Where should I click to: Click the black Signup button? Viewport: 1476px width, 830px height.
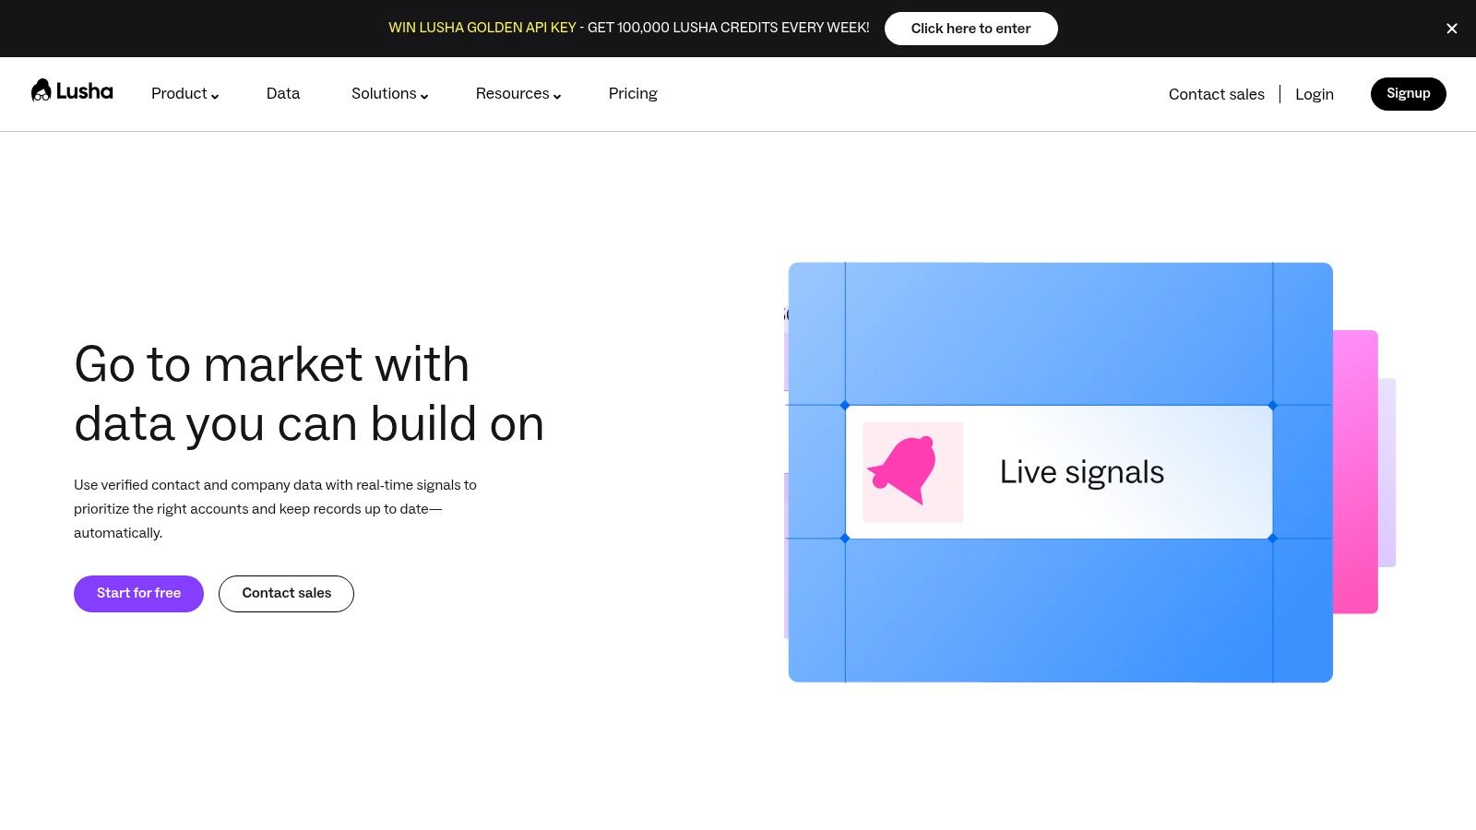[1408, 94]
